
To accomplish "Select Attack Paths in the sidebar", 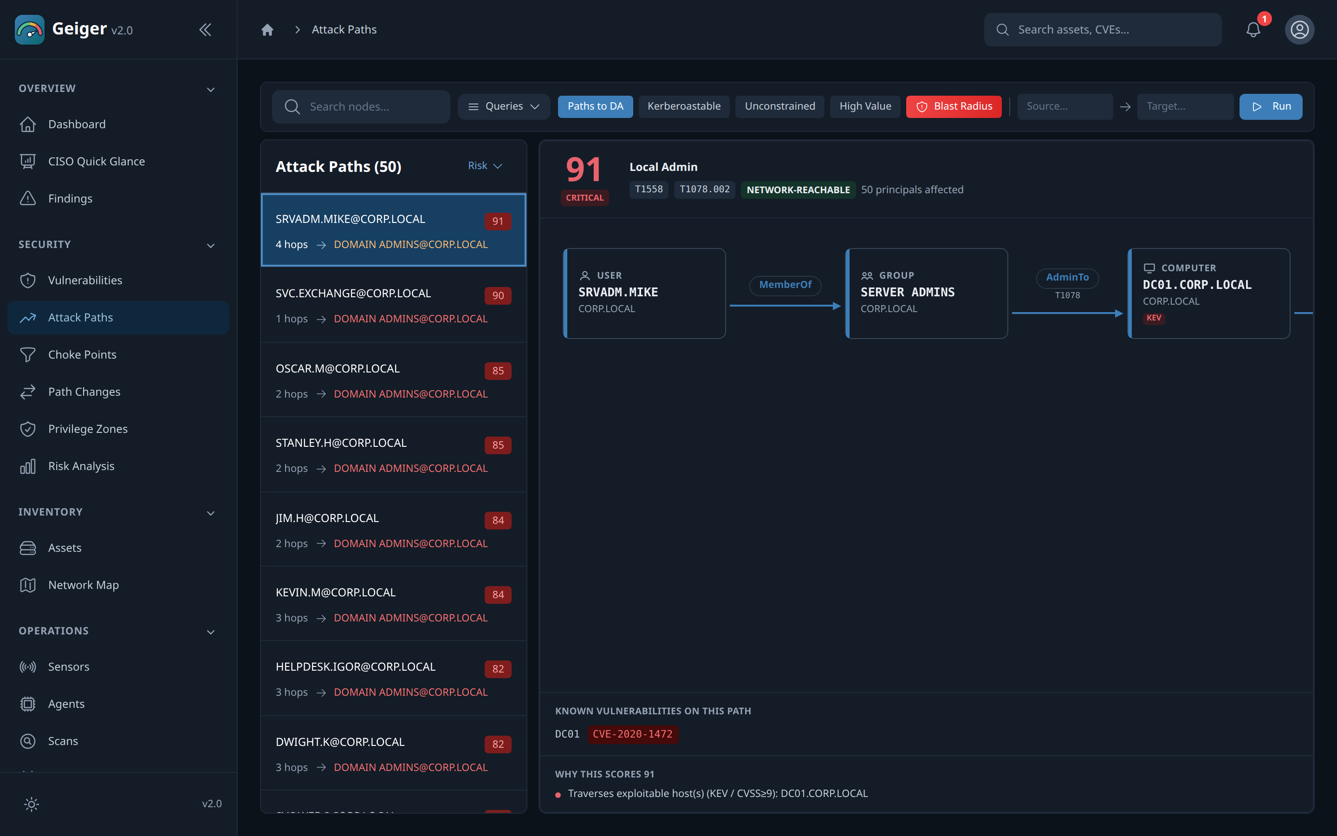I will [x=118, y=317].
